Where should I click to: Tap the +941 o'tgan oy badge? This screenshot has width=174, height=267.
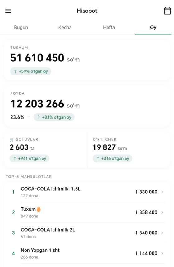(30, 158)
